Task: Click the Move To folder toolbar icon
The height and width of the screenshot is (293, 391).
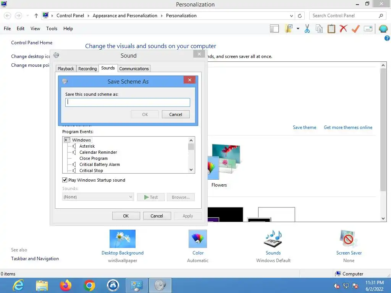Action: (289, 29)
